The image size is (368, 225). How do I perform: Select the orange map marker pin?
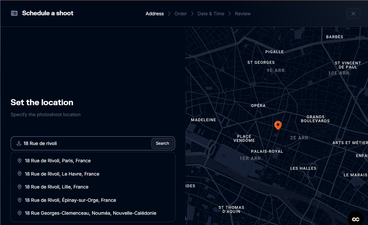[x=278, y=125]
